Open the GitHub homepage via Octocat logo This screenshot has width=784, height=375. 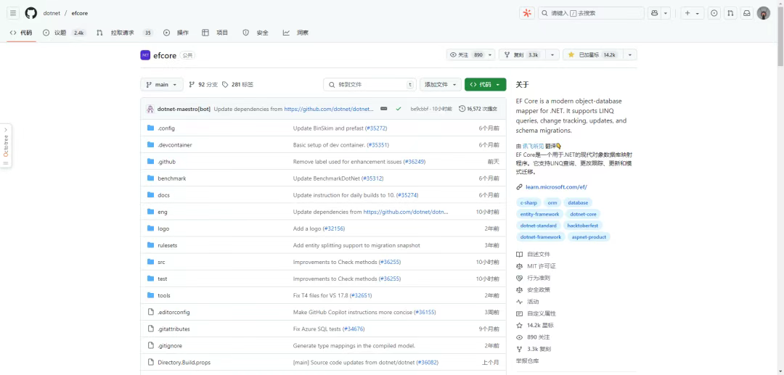click(30, 13)
